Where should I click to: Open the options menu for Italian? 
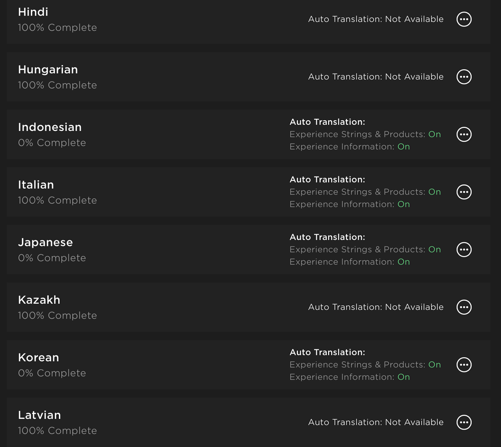pyautogui.click(x=464, y=192)
